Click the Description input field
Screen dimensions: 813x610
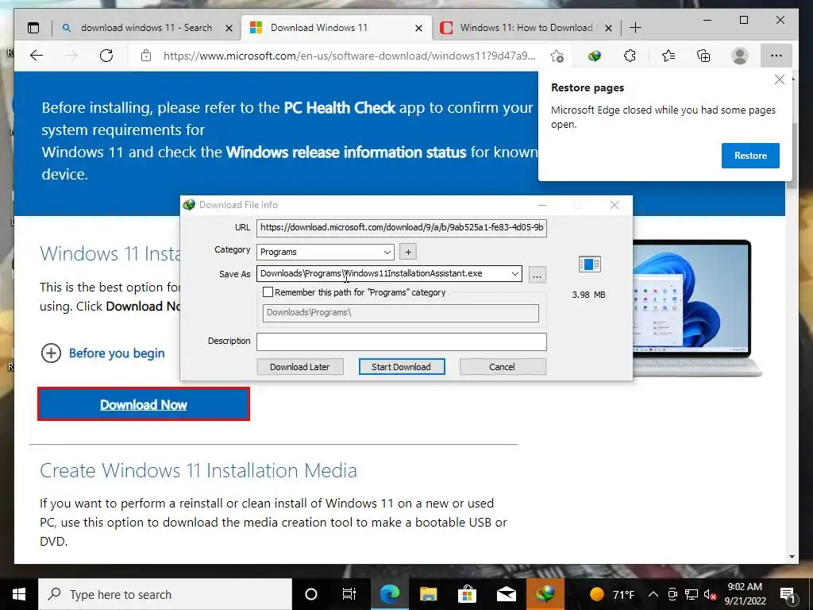coord(401,342)
